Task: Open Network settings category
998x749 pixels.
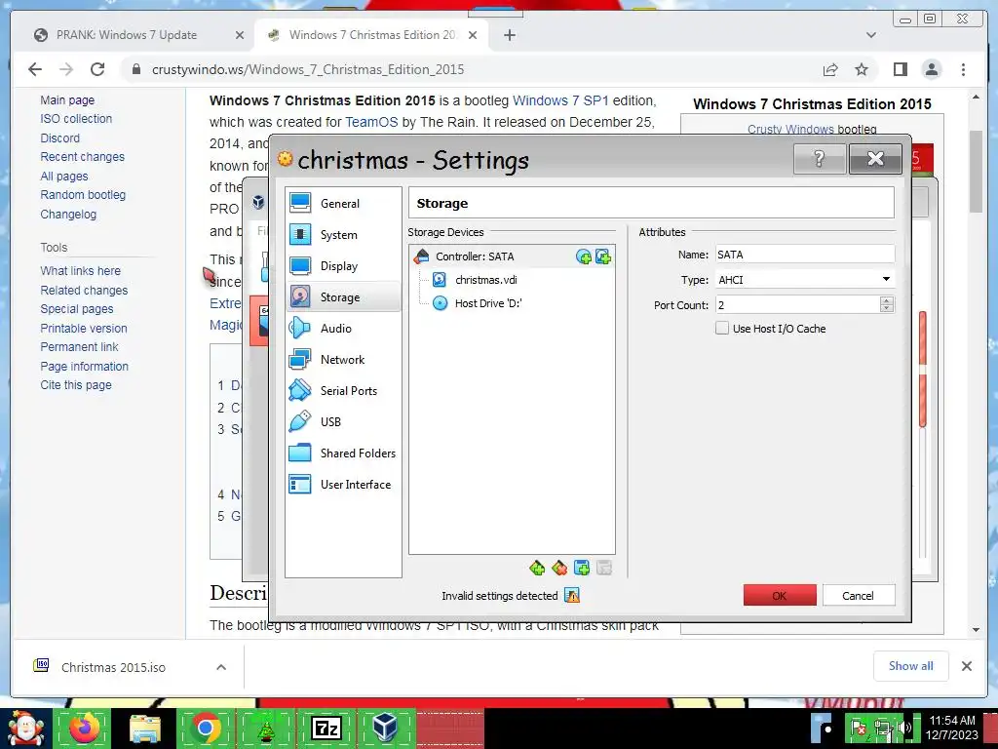Action: (x=342, y=359)
